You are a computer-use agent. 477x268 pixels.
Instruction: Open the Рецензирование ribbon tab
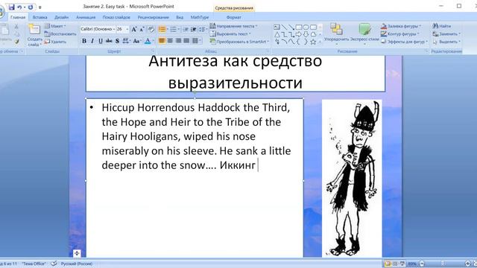(x=153, y=17)
